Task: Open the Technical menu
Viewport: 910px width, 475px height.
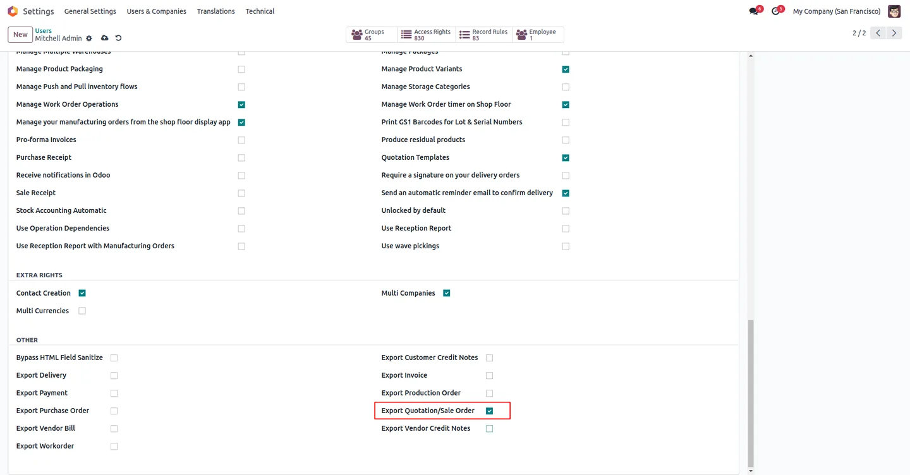Action: pos(260,11)
